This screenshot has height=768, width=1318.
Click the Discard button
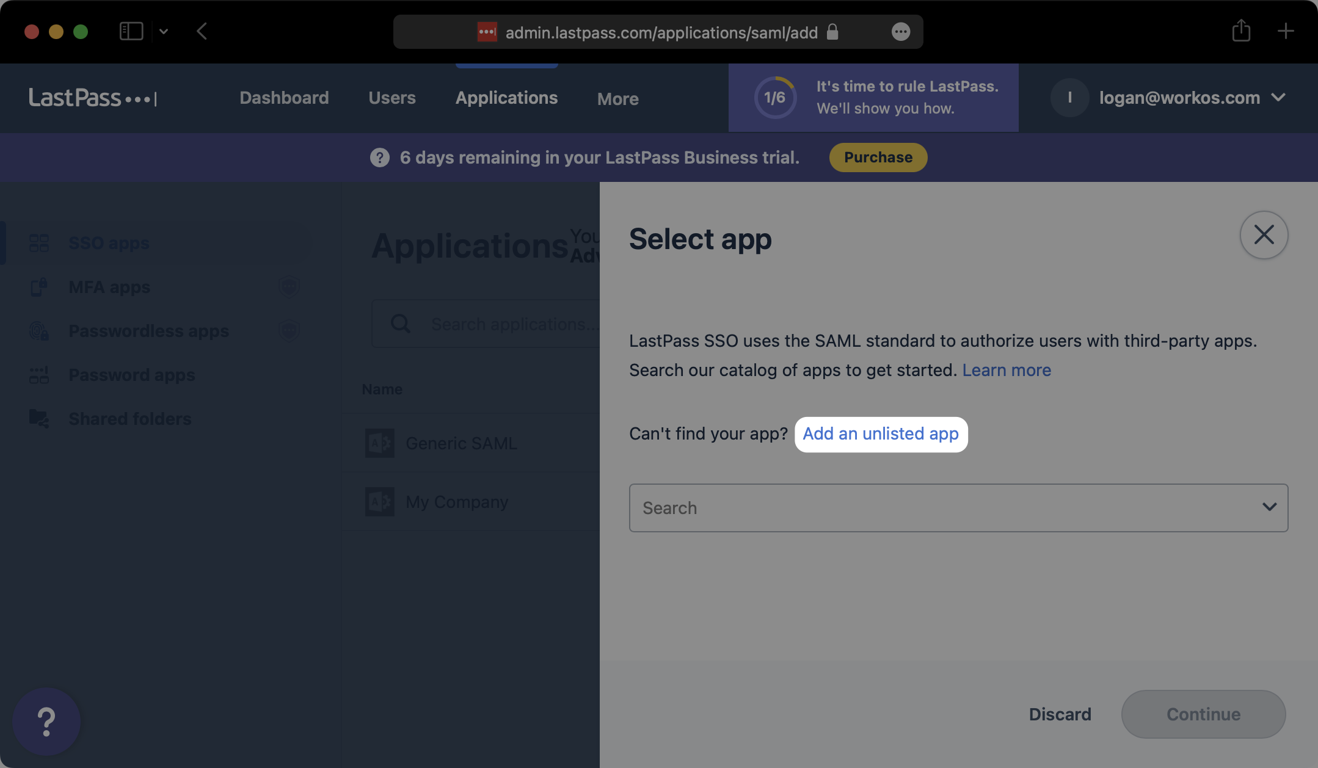click(x=1059, y=714)
